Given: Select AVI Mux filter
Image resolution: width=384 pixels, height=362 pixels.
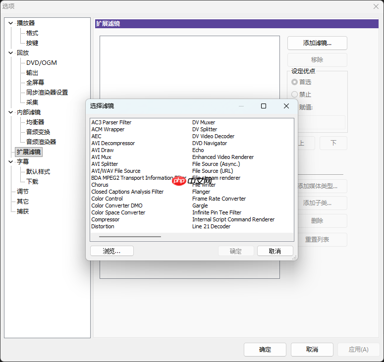Looking at the screenshot, I should 102,157.
